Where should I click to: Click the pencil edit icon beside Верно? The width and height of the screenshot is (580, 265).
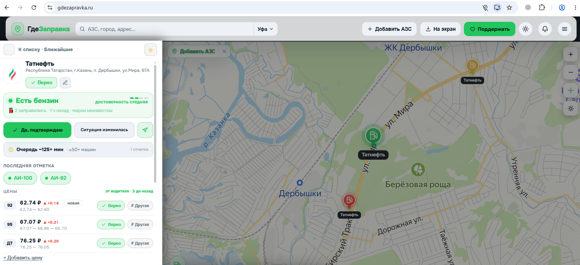pos(65,82)
